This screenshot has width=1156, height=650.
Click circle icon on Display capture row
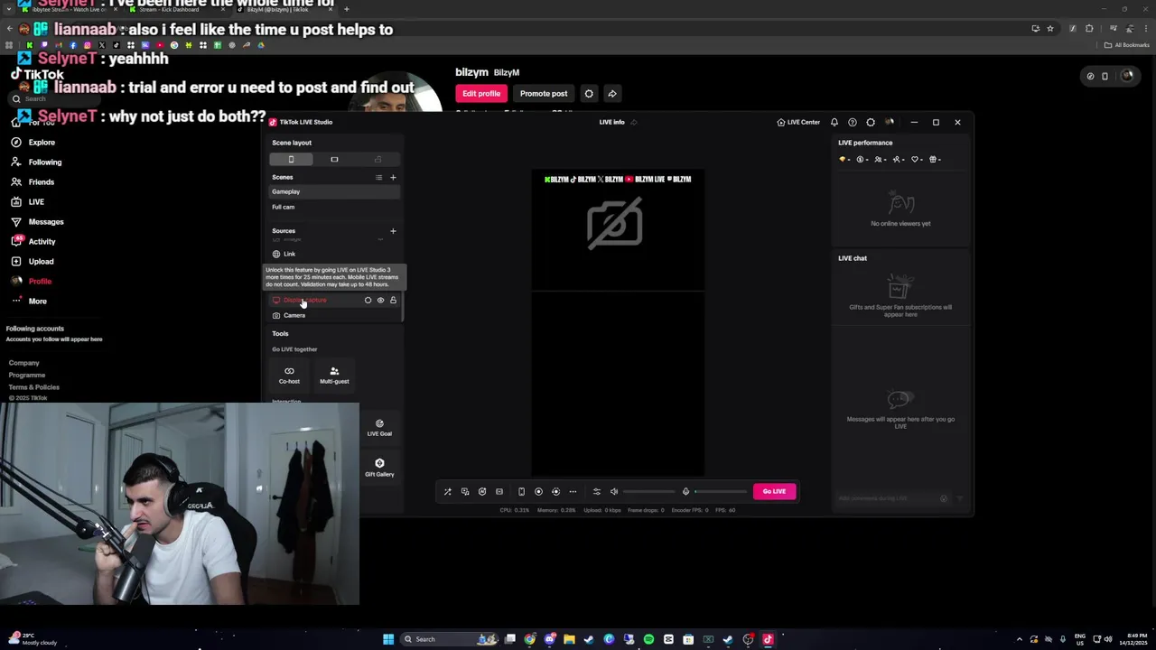pos(368,300)
